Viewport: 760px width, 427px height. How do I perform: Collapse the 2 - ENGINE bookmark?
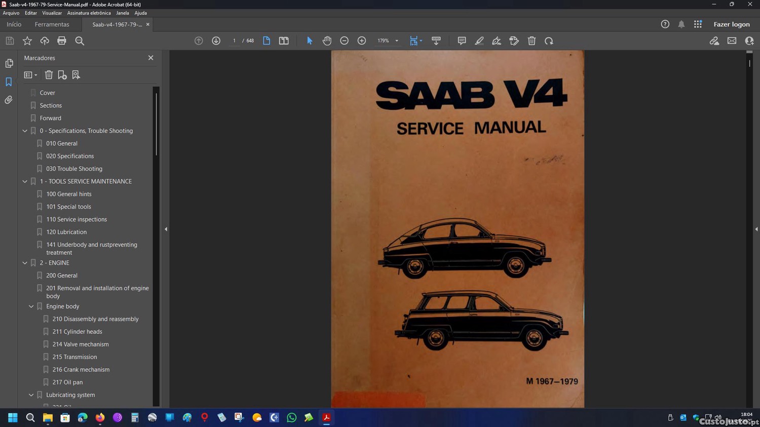(x=25, y=263)
